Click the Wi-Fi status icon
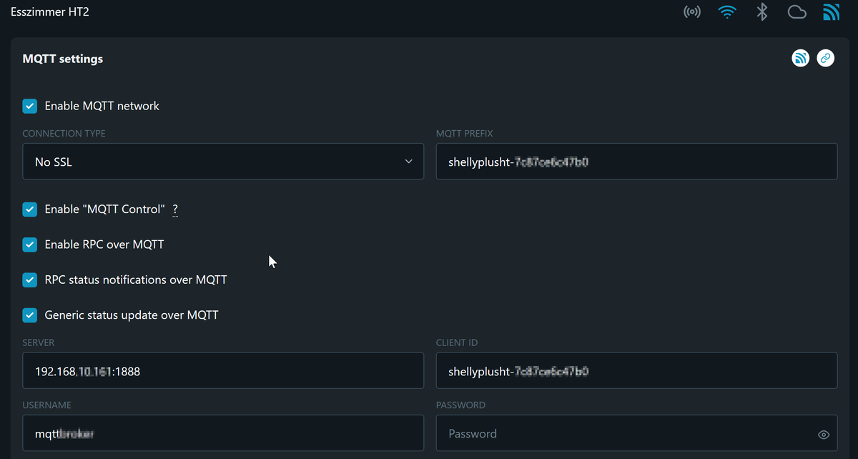Viewport: 858px width, 459px height. pos(726,12)
